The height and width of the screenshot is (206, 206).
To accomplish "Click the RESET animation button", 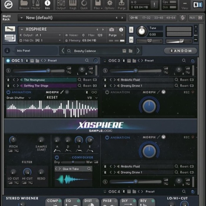I will click(52, 97).
